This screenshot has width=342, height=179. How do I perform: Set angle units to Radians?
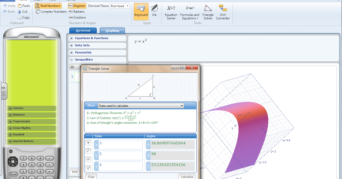point(77,12)
